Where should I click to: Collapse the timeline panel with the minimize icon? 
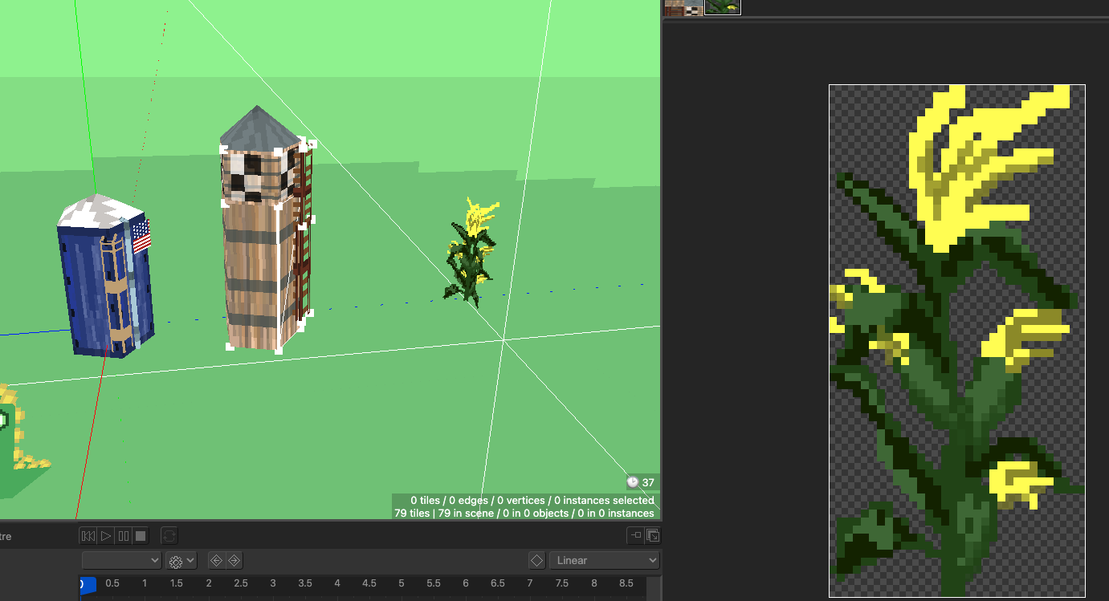pyautogui.click(x=636, y=535)
